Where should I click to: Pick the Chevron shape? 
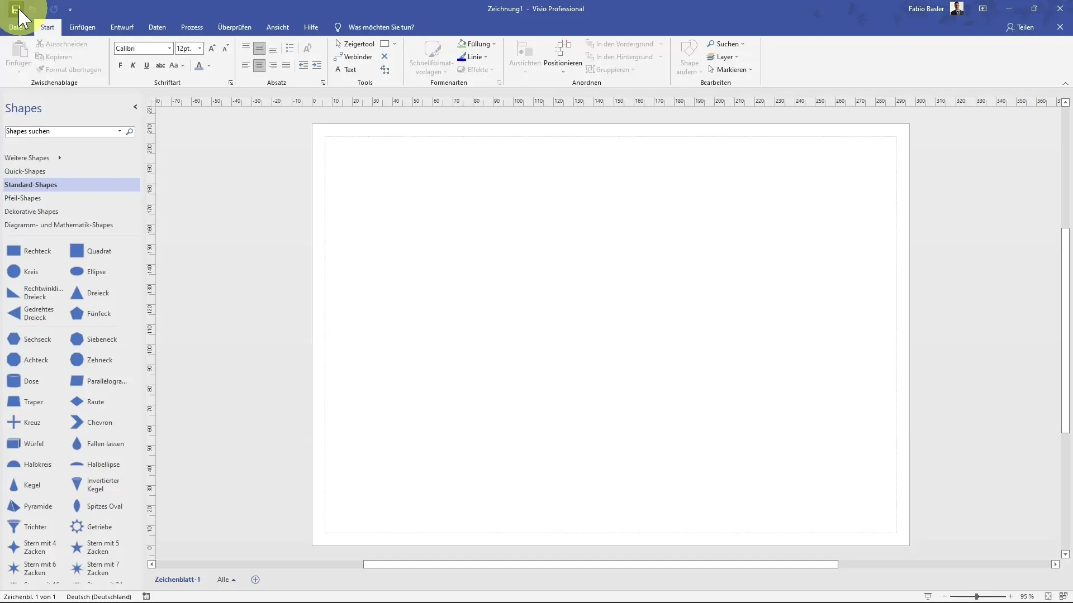point(91,423)
